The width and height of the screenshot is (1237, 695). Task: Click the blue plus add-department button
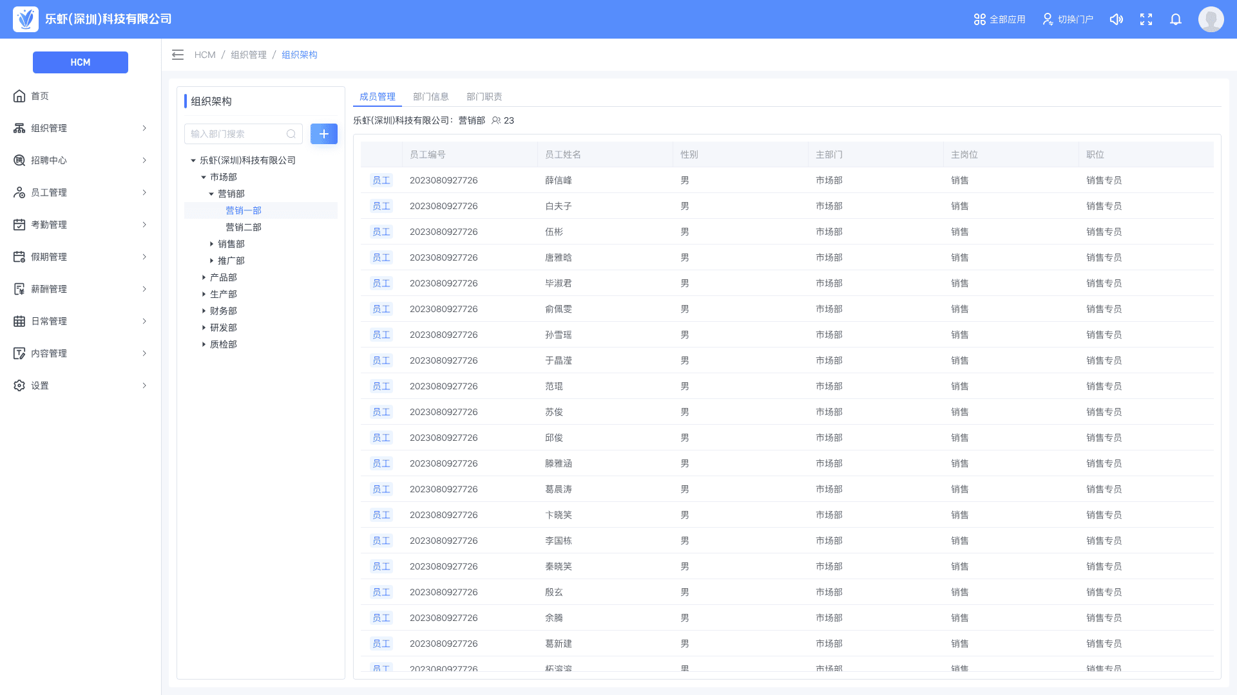coord(324,134)
